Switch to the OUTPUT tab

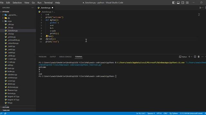[53, 57]
